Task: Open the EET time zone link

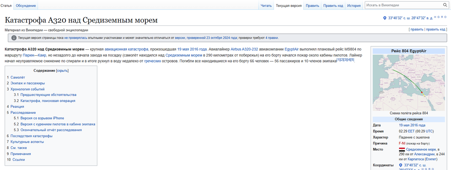Action: [411, 131]
